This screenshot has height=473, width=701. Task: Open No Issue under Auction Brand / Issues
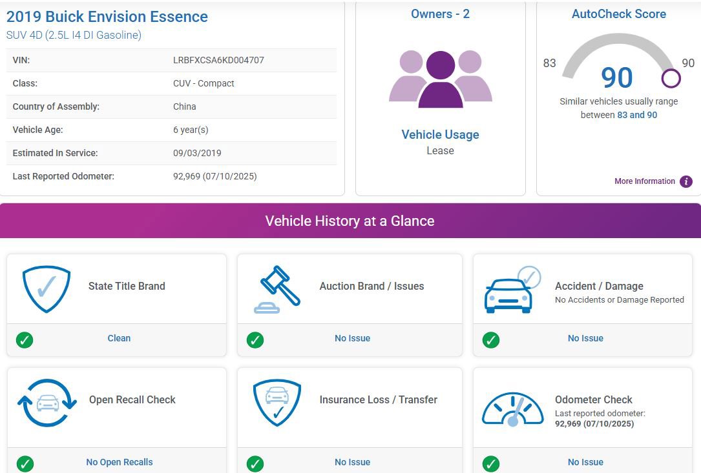[x=352, y=338]
